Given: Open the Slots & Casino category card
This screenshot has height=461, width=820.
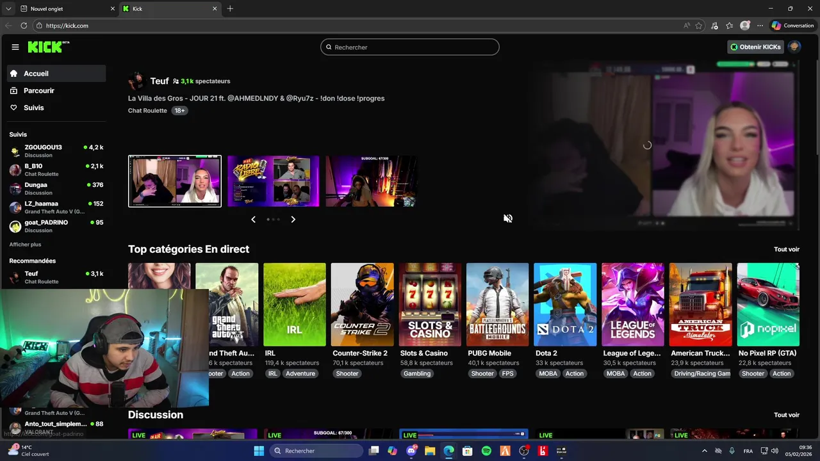Looking at the screenshot, I should pyautogui.click(x=430, y=305).
